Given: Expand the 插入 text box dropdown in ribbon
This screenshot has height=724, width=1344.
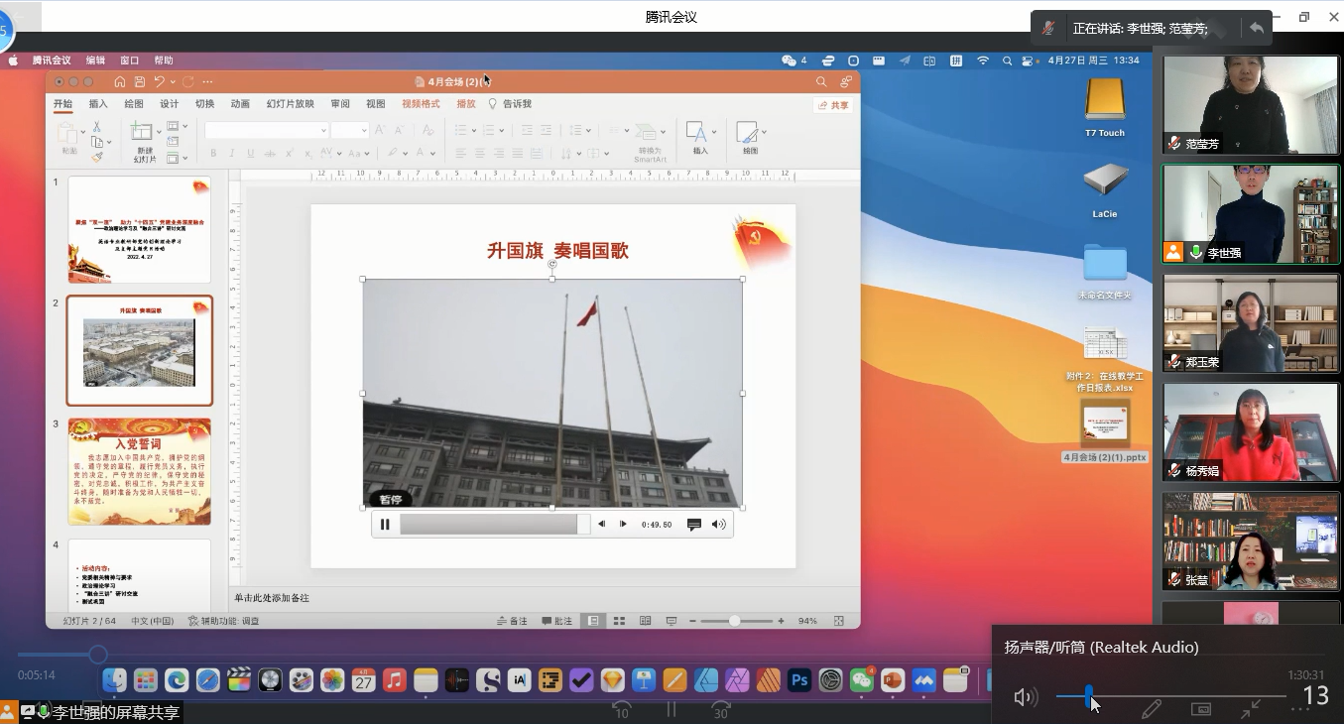Looking at the screenshot, I should coord(713,132).
